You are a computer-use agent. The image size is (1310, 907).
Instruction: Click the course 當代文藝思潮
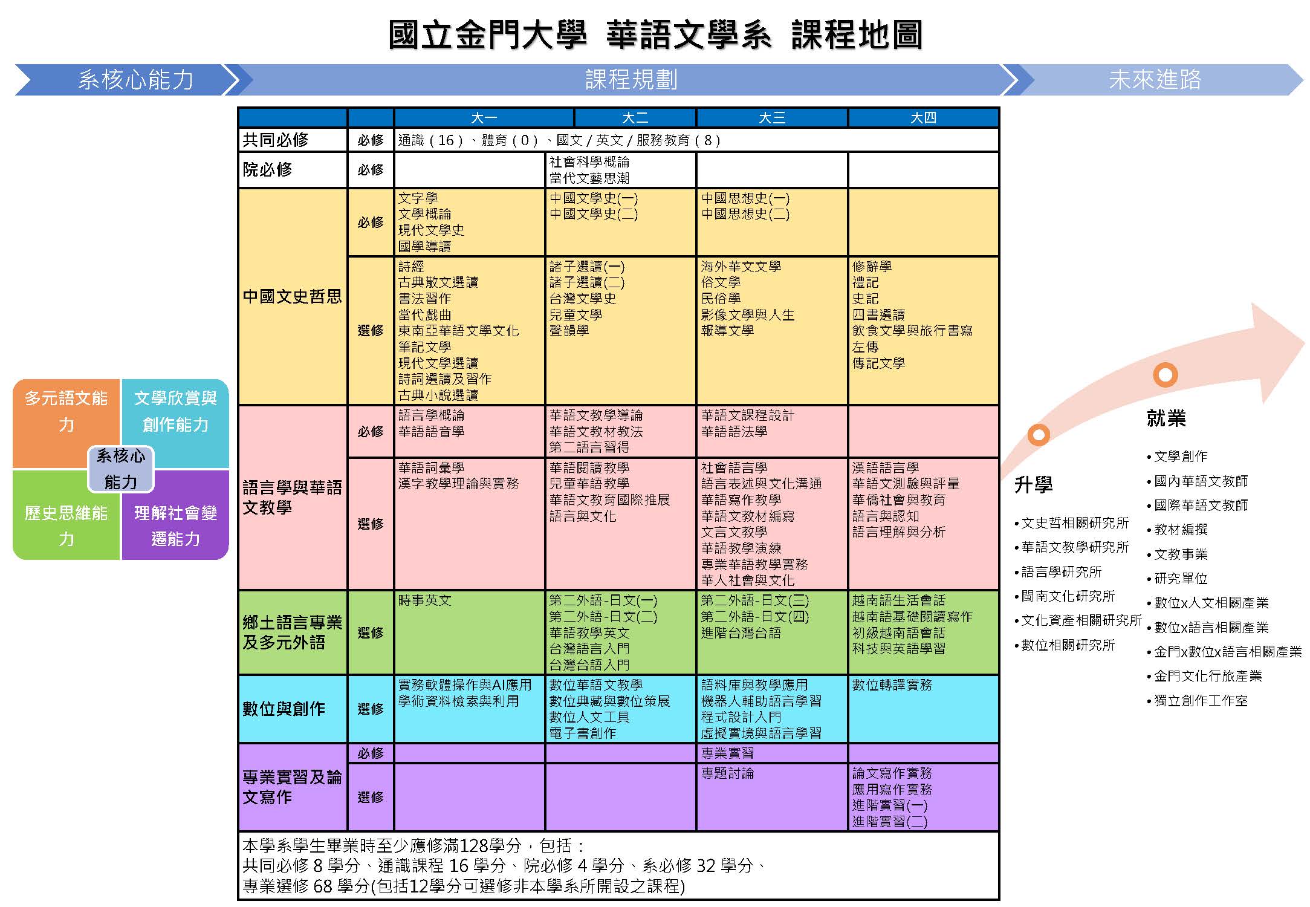click(589, 178)
